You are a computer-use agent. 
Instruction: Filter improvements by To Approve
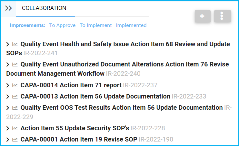(62, 25)
